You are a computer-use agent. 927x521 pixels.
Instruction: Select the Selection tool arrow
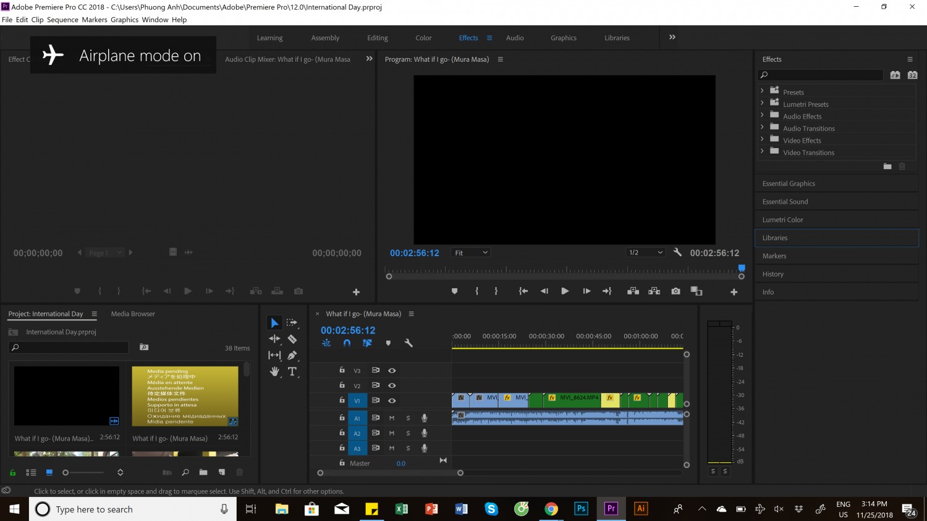point(274,323)
